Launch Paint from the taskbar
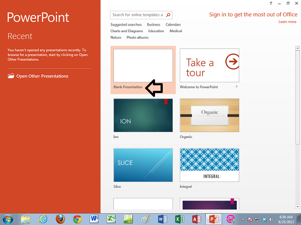 click(x=145, y=219)
